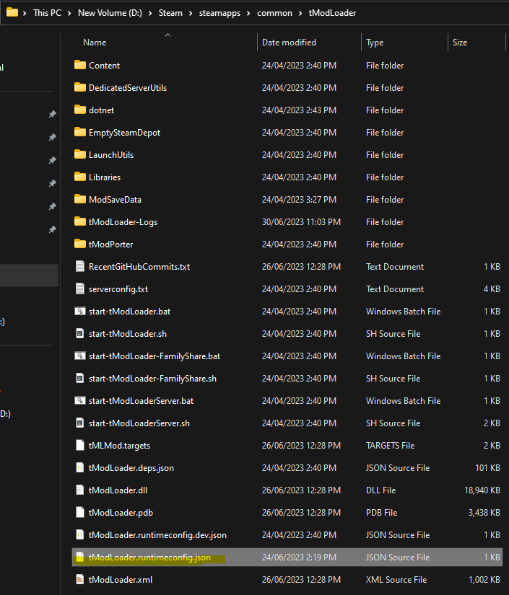Screen dimensions: 509x595
Task: Click the tModLoader.dll file icon
Action: point(79,490)
